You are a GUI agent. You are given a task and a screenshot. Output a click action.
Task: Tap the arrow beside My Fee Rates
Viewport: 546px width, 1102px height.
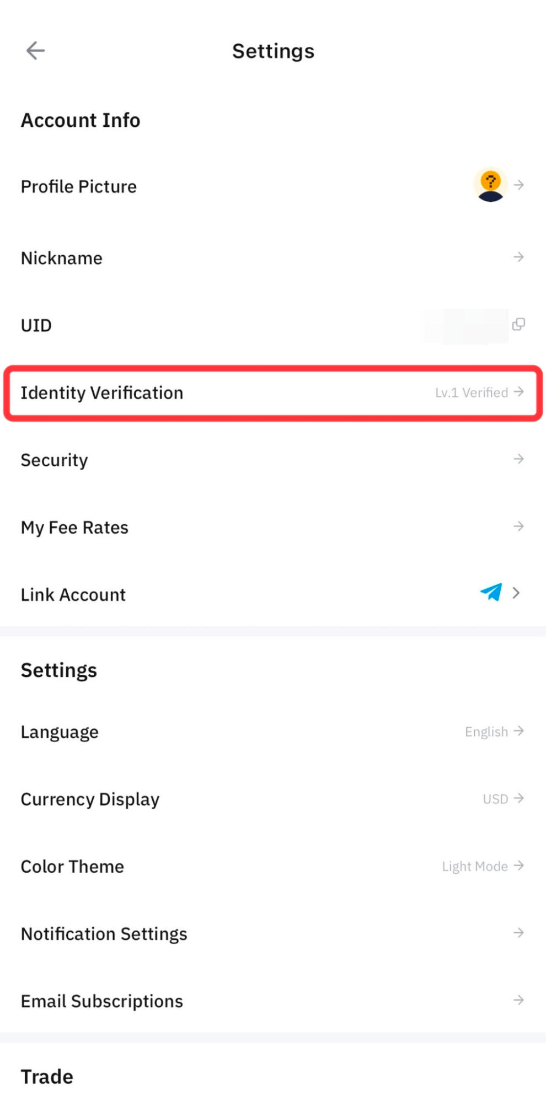pyautogui.click(x=518, y=526)
